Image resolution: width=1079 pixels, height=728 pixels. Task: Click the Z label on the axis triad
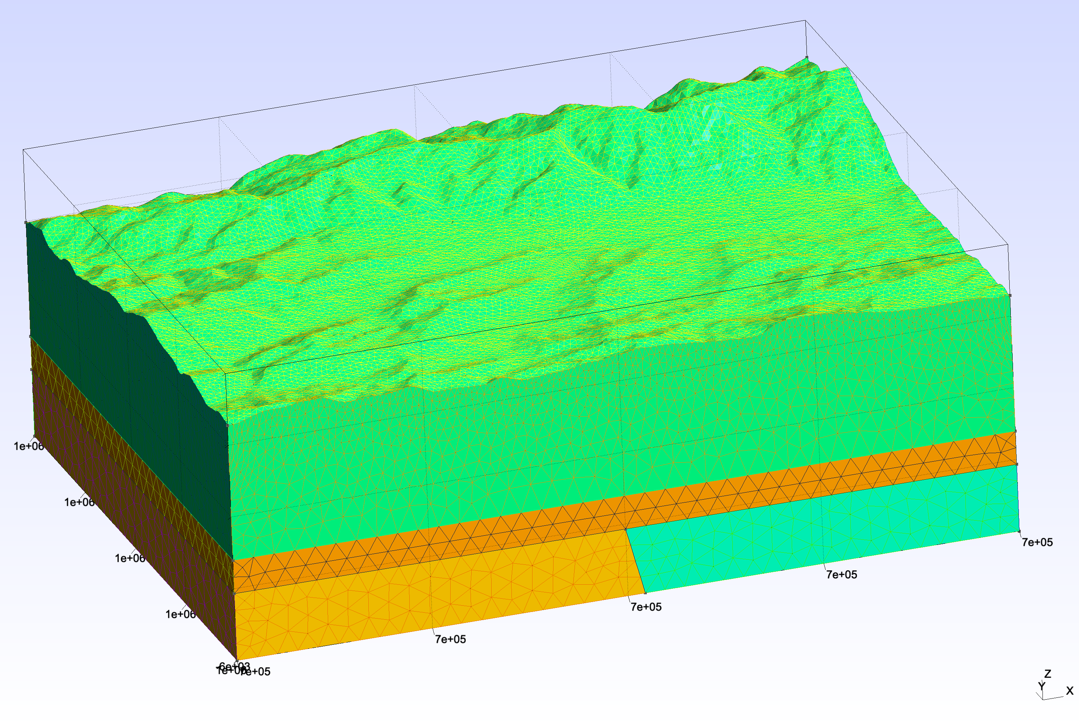[1048, 674]
